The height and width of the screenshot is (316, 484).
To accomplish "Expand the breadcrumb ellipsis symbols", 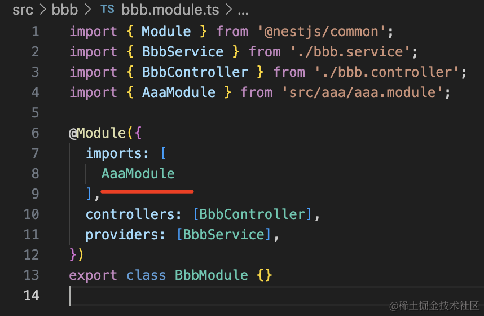I will (x=243, y=12).
